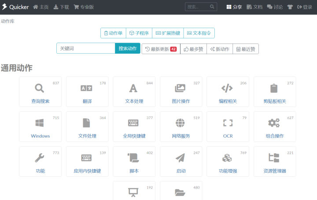
Task: Click the 编程相关 category label
Action: coord(228,101)
